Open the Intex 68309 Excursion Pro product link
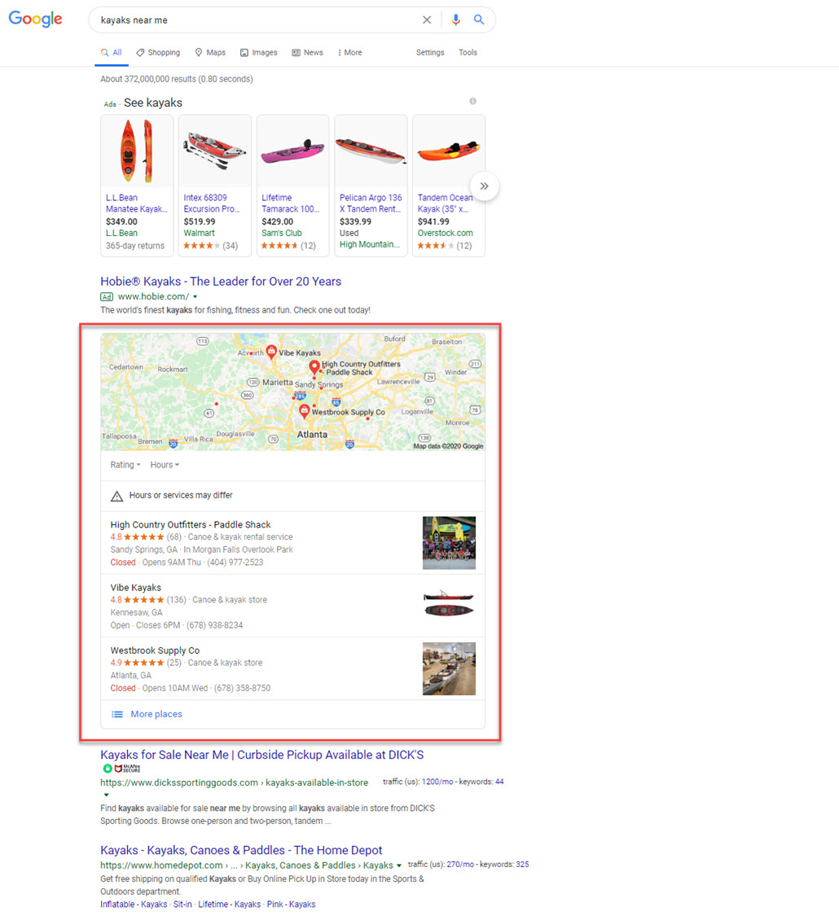Viewport: 839px width, 920px height. click(x=211, y=204)
